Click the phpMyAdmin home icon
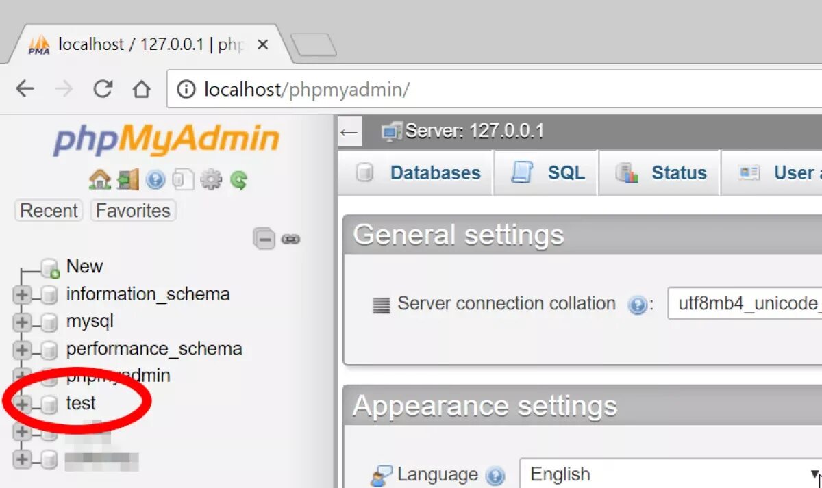Viewport: 822px width, 488px height. tap(100, 180)
